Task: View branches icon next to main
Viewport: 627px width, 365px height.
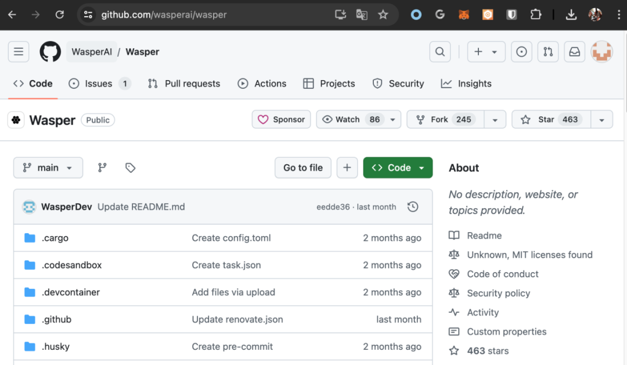Action: tap(102, 168)
